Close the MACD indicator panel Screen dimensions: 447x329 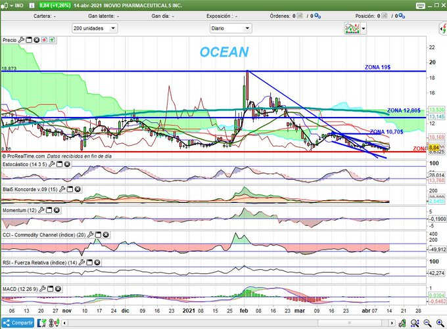(x=58, y=289)
